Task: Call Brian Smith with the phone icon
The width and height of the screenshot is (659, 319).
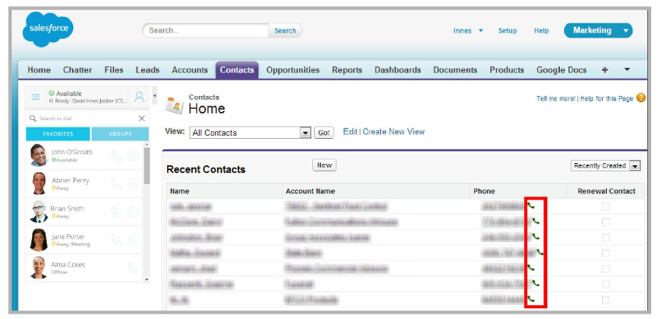Action: (116, 212)
